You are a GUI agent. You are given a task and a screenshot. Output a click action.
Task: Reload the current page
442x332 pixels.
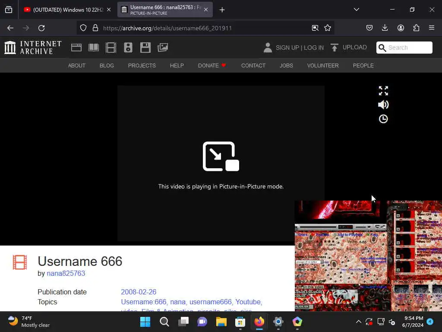tap(41, 28)
